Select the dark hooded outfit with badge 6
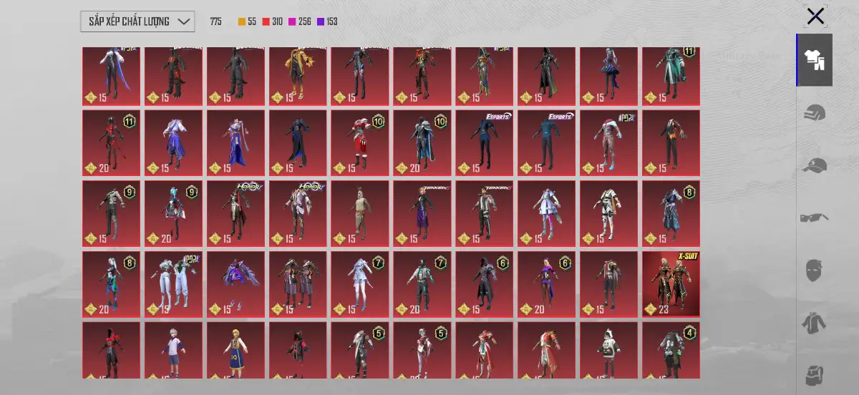The width and height of the screenshot is (859, 395). [x=484, y=283]
